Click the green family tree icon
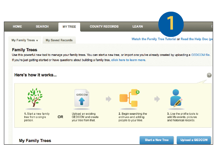 coord(35,97)
